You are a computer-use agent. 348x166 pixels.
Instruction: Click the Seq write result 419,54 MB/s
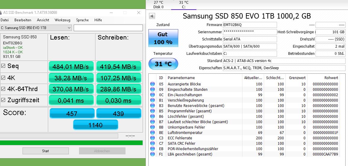118,66
